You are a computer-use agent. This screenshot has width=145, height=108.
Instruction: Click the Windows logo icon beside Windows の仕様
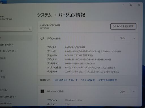(x=42, y=91)
